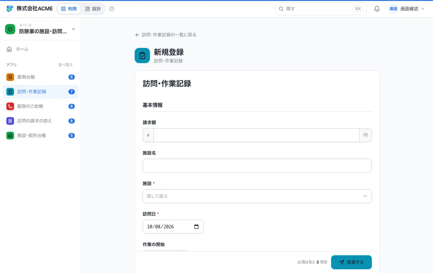This screenshot has height=273, width=433.
Task: Open the 画面確認 user menu
Action: click(407, 9)
